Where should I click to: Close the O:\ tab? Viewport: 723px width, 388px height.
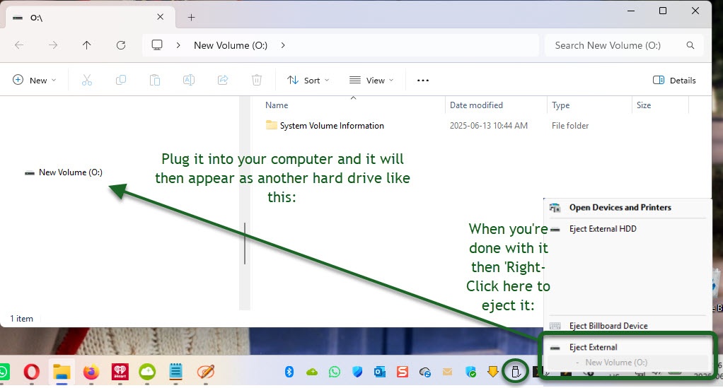(160, 17)
